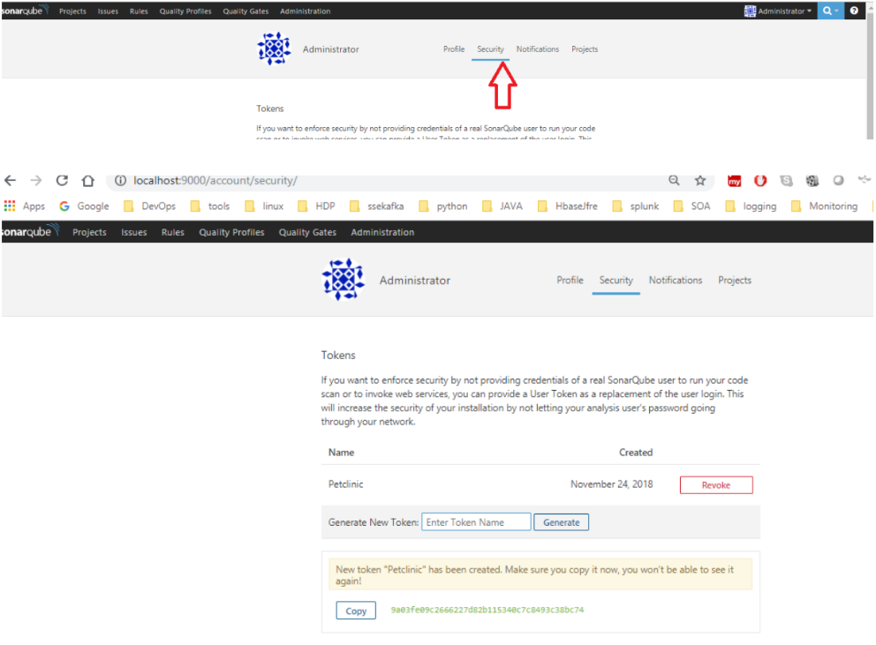This screenshot has width=876, height=645.
Task: Open Projects menu in the lower SonarQube navbar
Action: coord(89,232)
